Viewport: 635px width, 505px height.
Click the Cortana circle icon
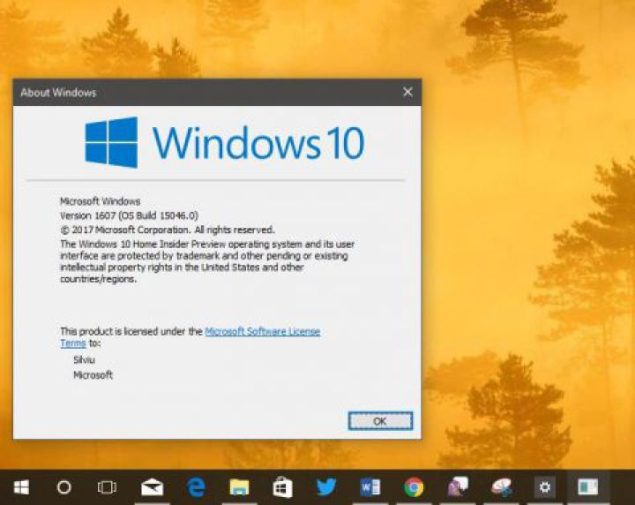pos(63,486)
